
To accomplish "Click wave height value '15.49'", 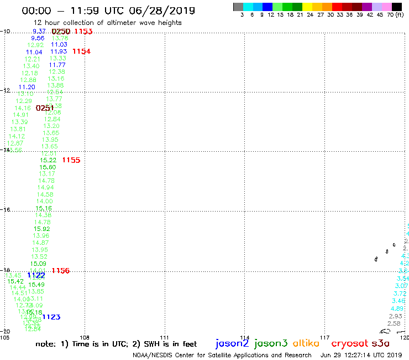I will point(36,285).
